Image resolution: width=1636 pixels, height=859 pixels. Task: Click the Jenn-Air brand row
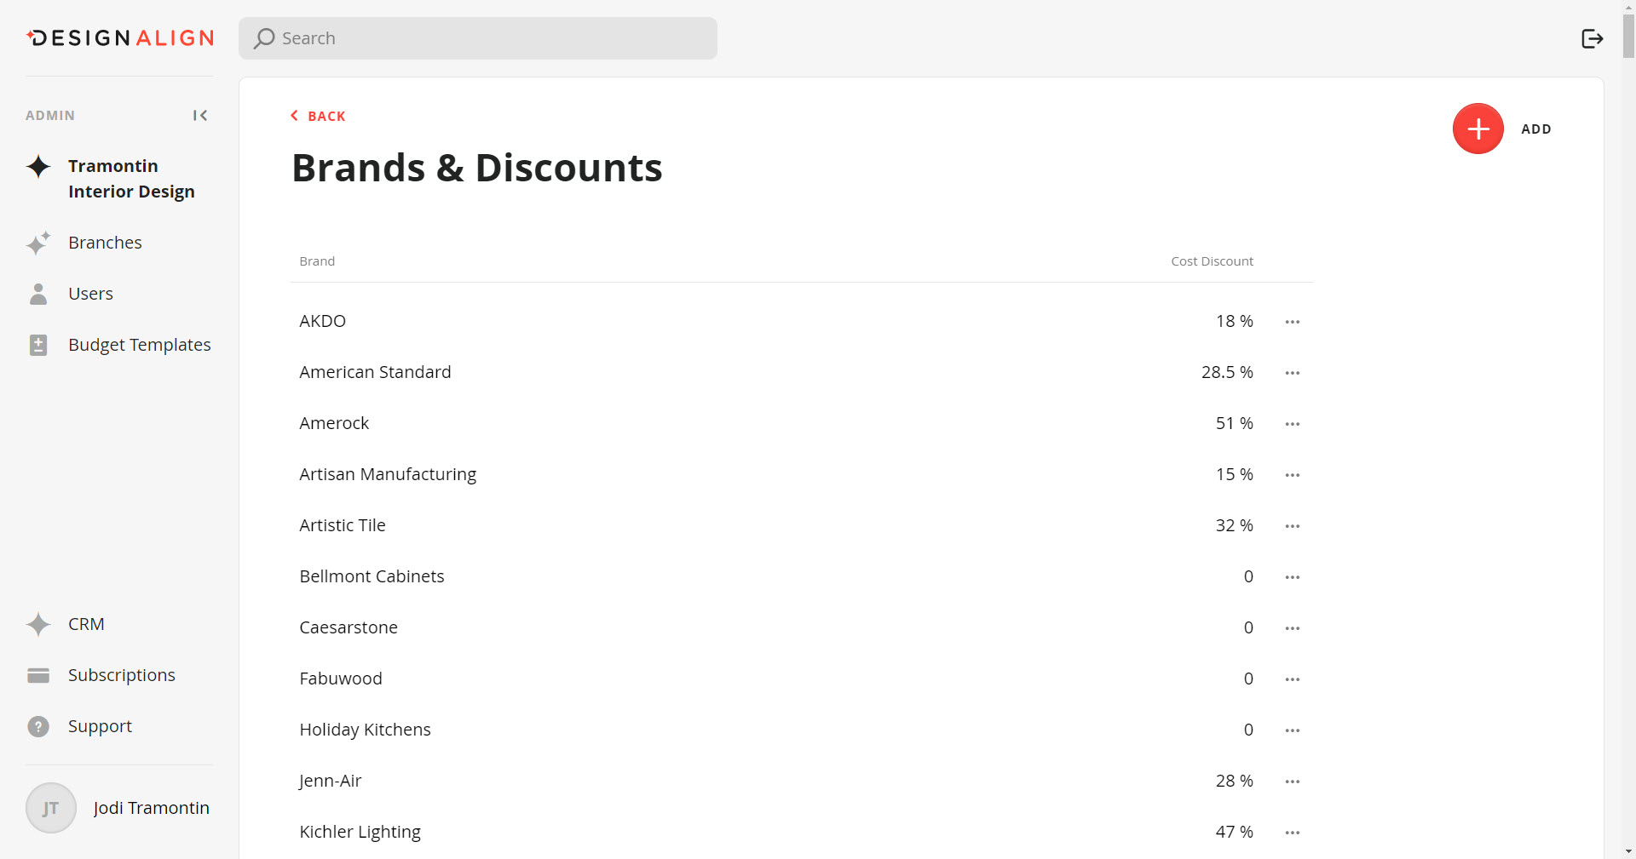click(331, 781)
